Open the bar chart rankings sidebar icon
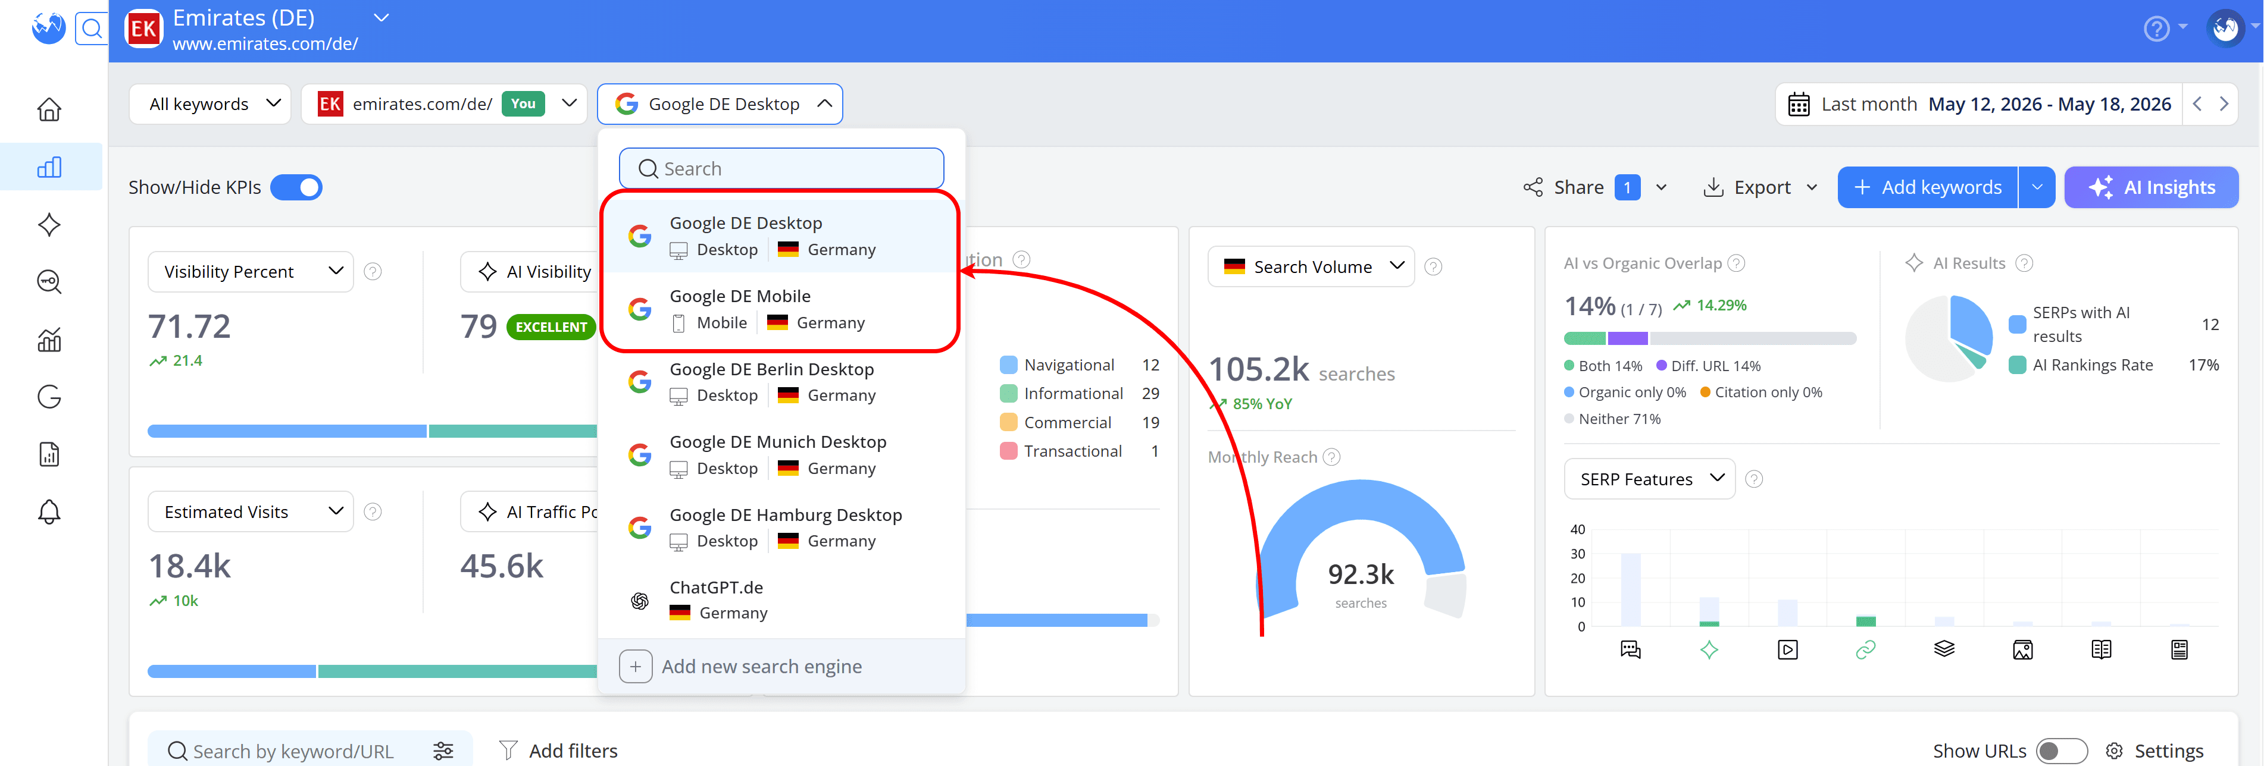 tap(49, 167)
